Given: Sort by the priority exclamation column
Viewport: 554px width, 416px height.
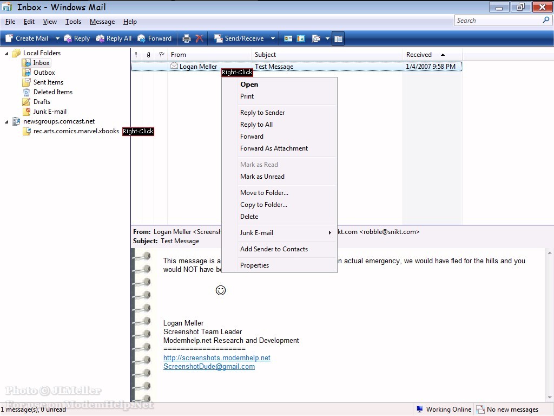Looking at the screenshot, I should [x=136, y=55].
